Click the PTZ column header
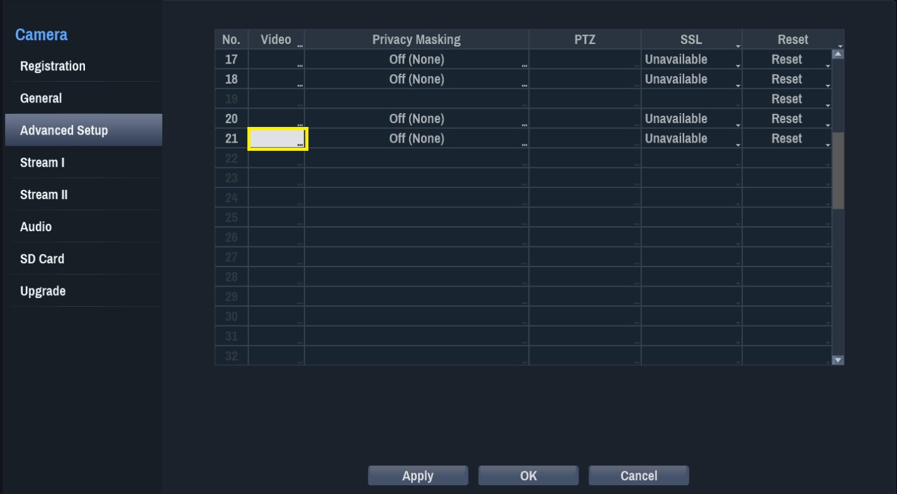Screen dimensions: 897x494 tap(585, 40)
